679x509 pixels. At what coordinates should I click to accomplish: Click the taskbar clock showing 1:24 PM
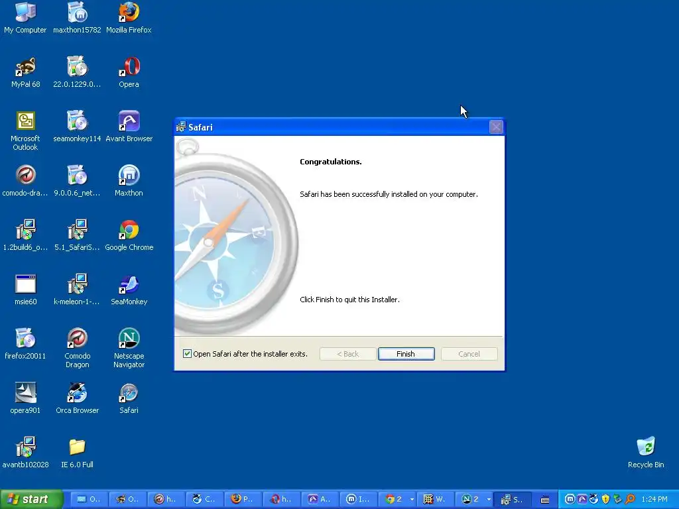click(654, 499)
